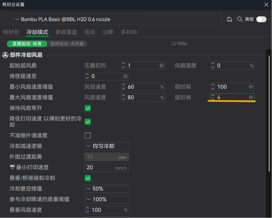Click the minimum fan speed 60% field
This screenshot has width=272, height=218.
coord(143,87)
